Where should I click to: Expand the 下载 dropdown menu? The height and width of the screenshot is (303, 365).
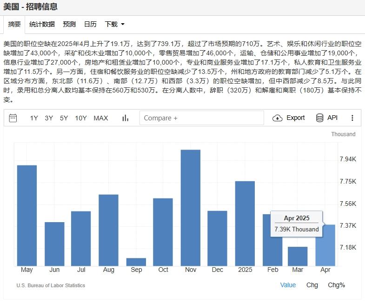pos(114,24)
